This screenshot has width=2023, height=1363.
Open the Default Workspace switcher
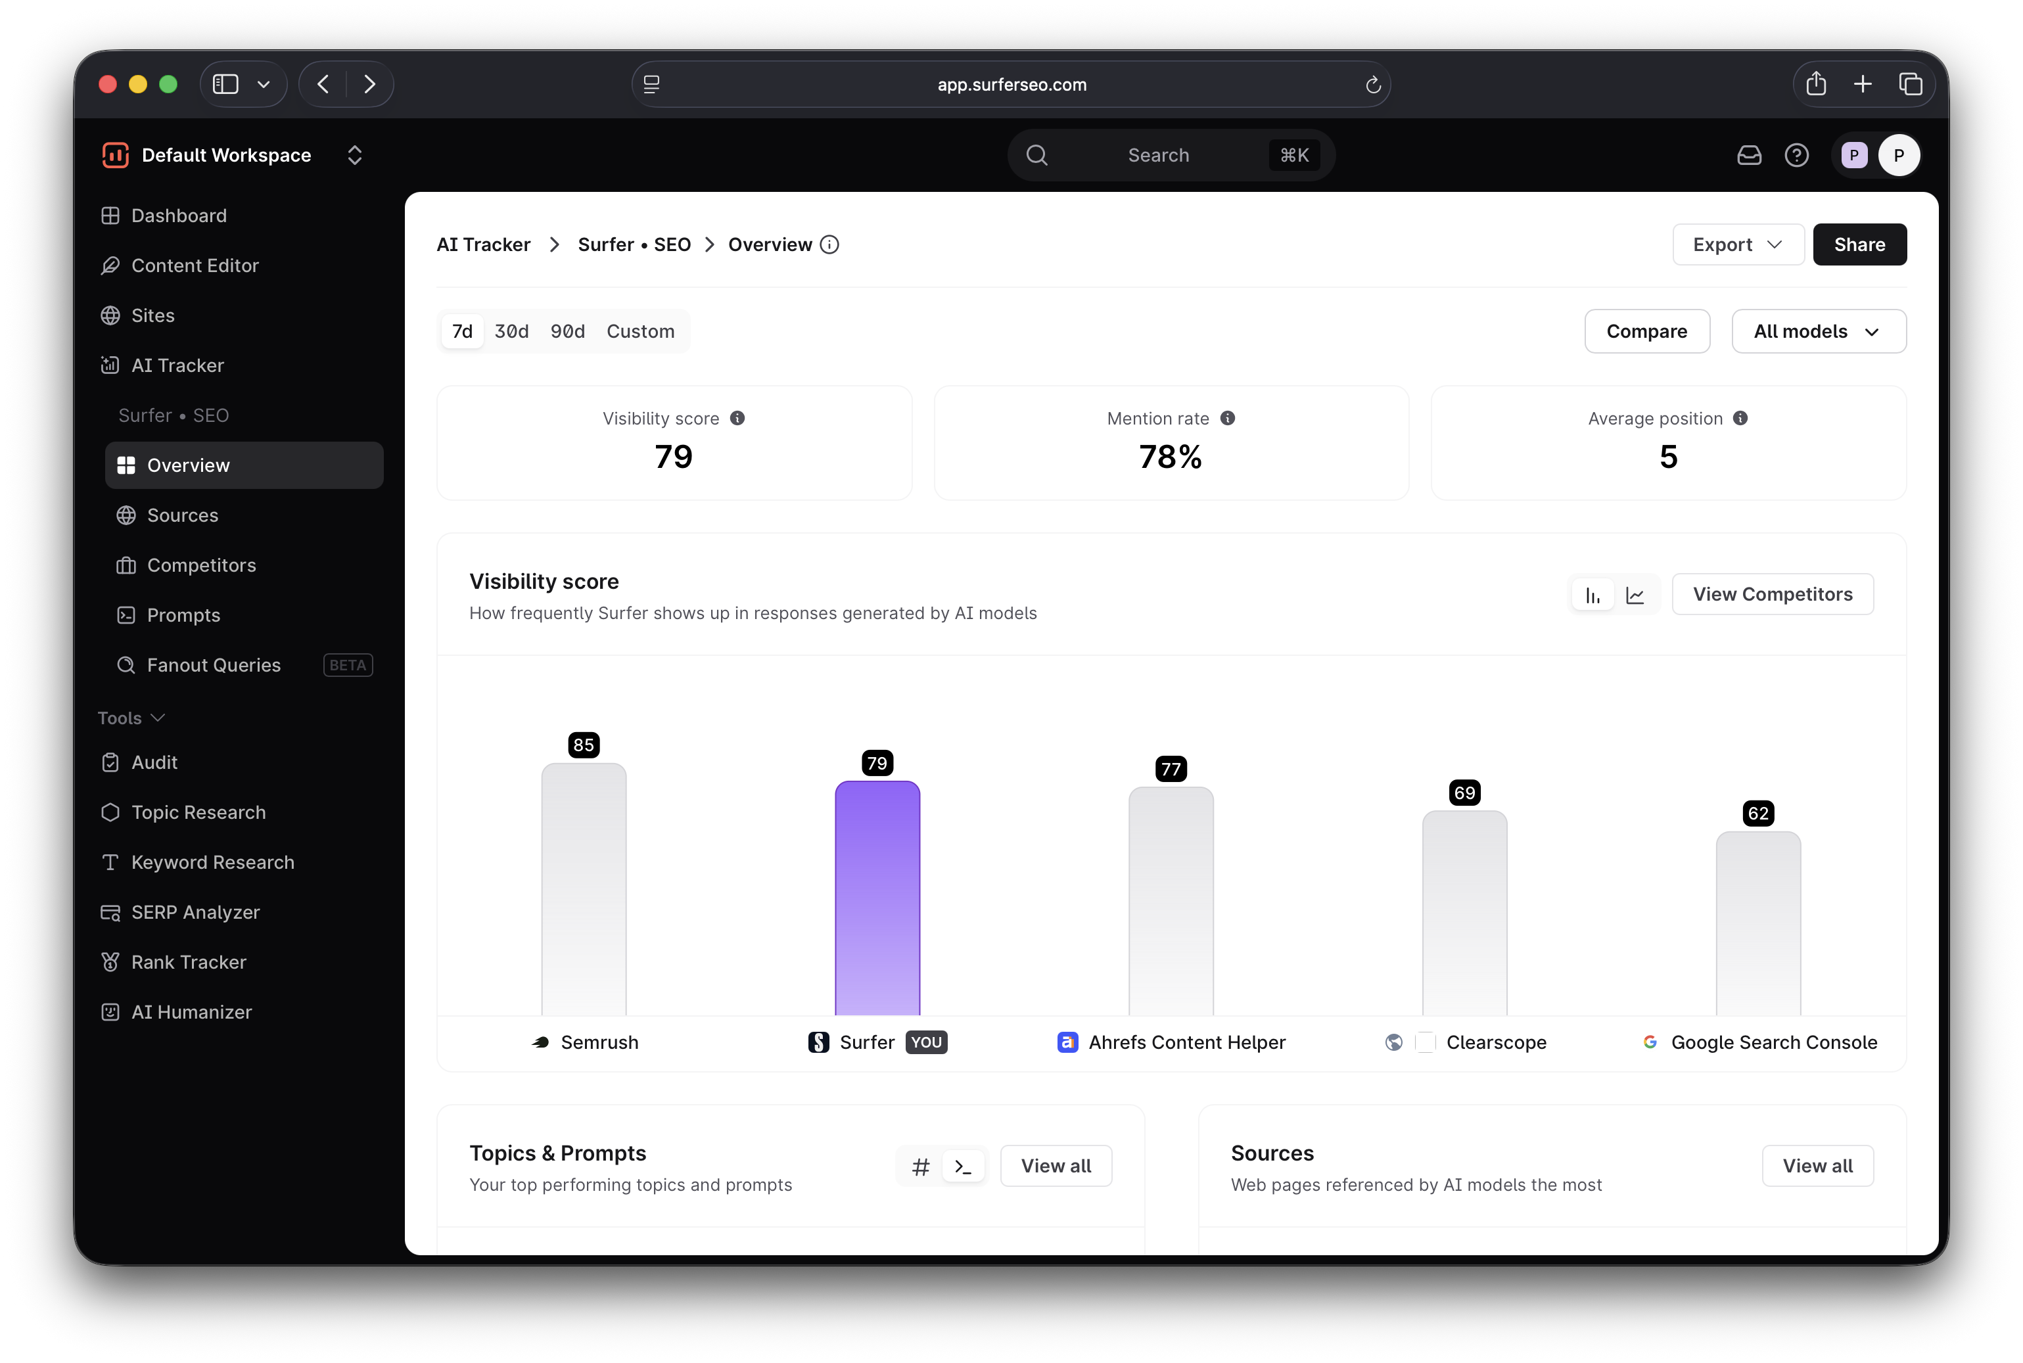354,156
